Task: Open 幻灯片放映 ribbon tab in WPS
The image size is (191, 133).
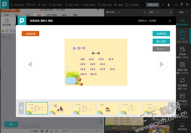Action: pyautogui.click(x=52, y=15)
